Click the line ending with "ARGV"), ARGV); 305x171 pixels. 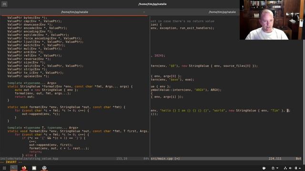click(x=186, y=90)
